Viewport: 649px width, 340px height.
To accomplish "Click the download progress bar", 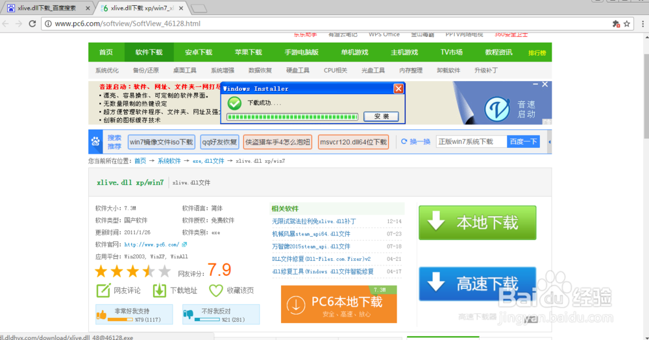I will [x=292, y=117].
